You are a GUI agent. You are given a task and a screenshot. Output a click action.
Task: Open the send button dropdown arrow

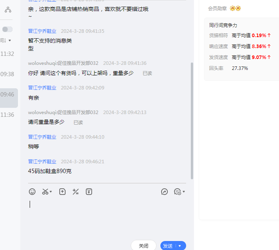pos(180,246)
